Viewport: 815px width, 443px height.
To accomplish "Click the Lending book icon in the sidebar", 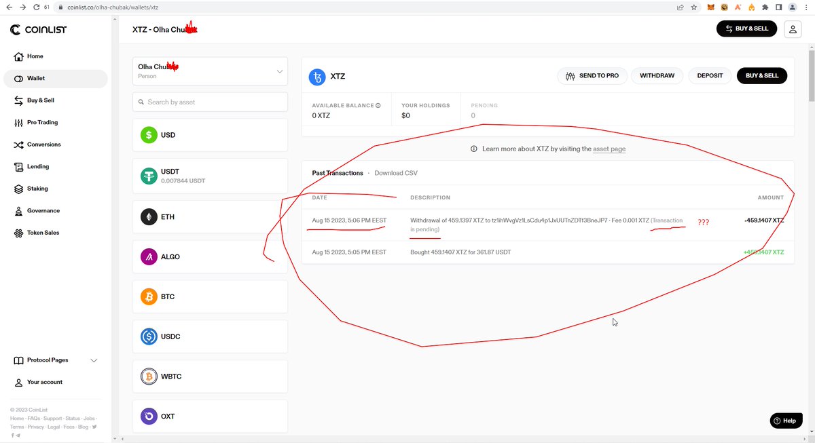I will pyautogui.click(x=18, y=166).
